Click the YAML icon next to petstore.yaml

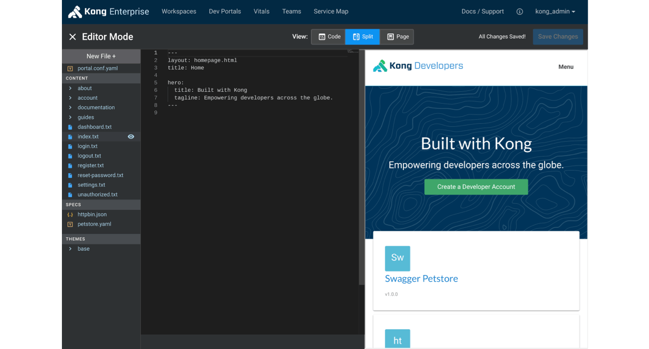(70, 224)
